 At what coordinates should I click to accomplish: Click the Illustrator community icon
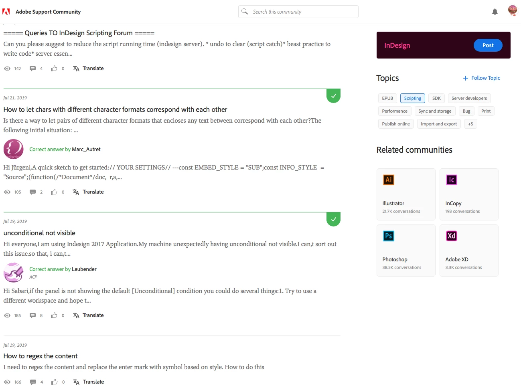click(x=388, y=180)
